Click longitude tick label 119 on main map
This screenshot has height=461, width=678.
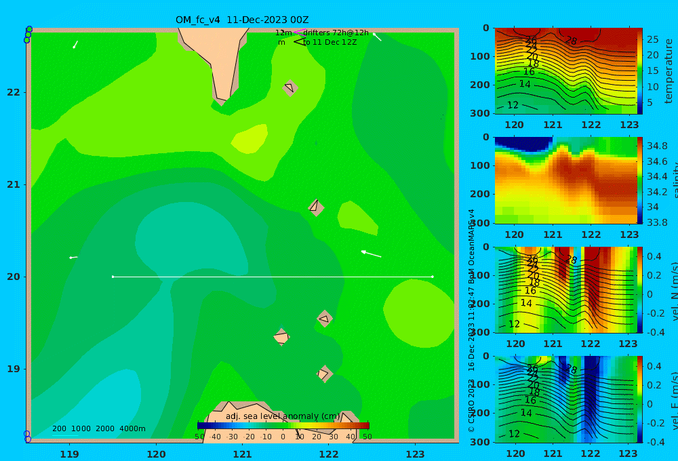[70, 454]
